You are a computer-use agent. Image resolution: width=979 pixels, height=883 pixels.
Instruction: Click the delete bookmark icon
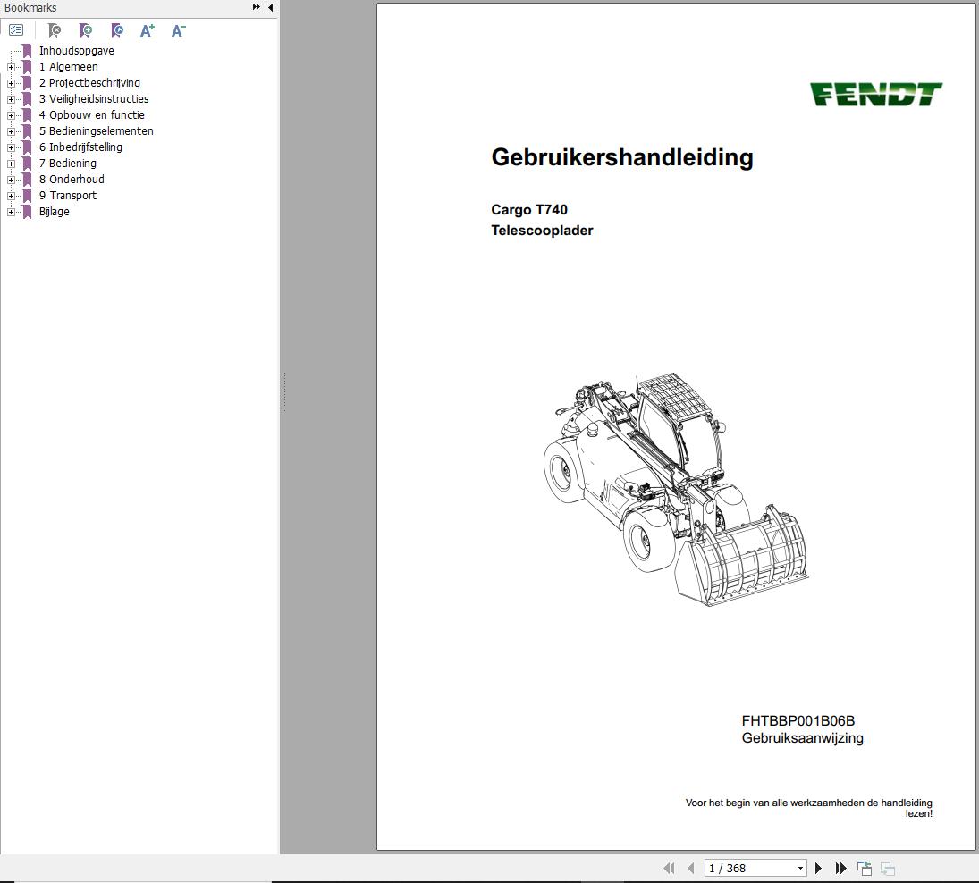pyautogui.click(x=55, y=30)
